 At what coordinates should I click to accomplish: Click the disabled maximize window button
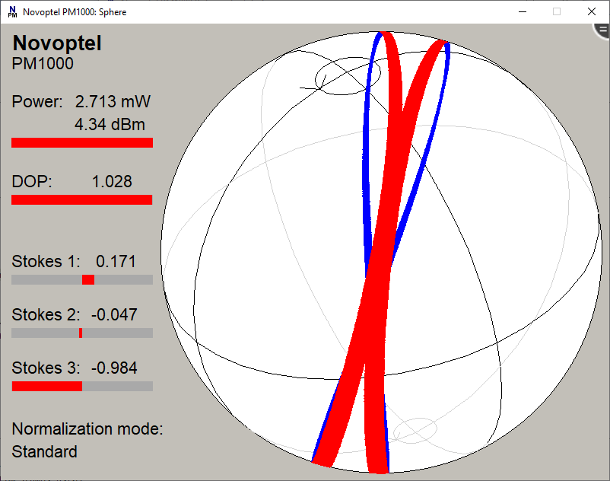(x=557, y=11)
